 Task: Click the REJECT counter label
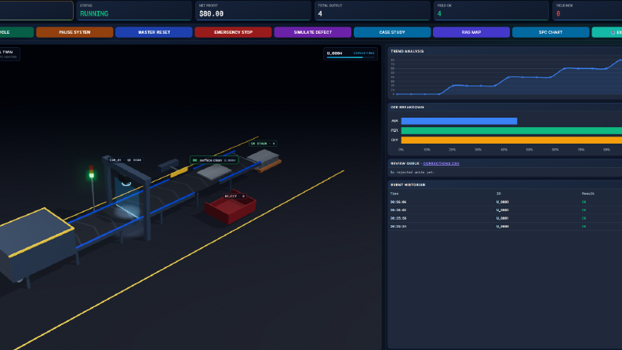coord(235,196)
